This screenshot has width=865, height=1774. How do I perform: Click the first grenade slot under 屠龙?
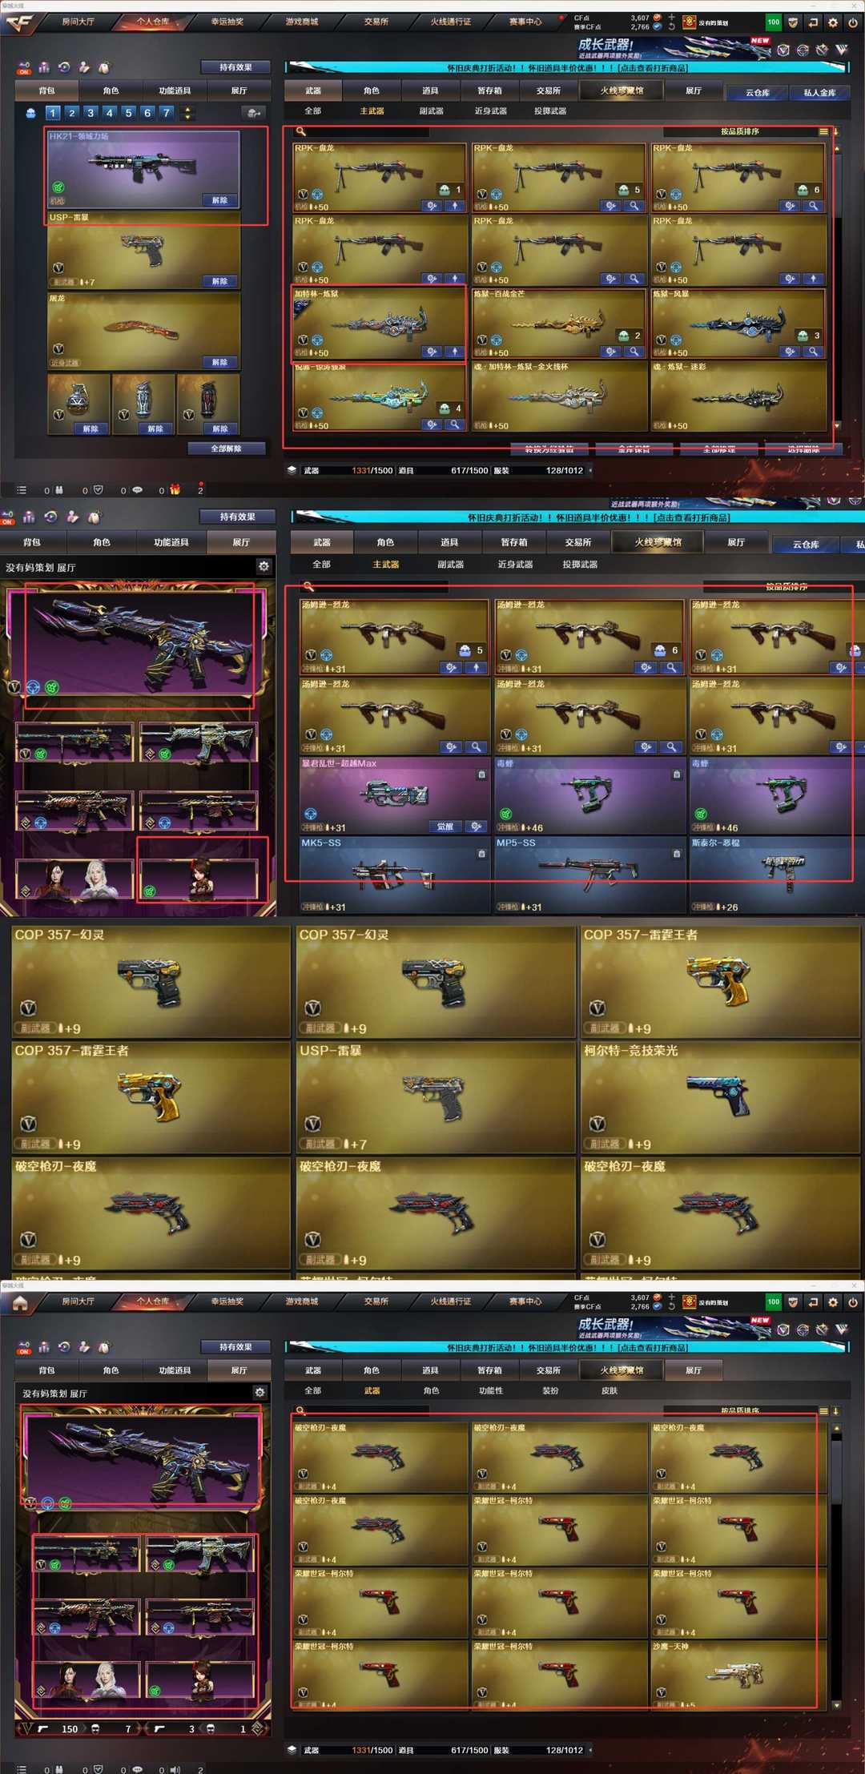coord(78,404)
